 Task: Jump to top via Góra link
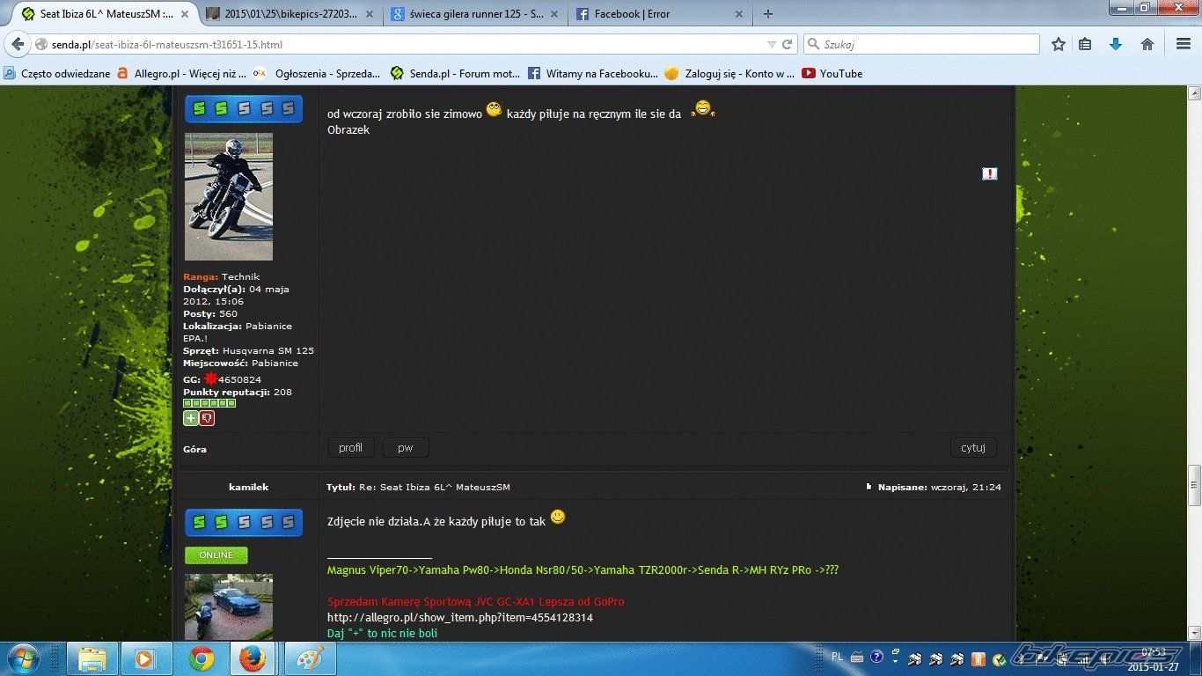pyautogui.click(x=194, y=450)
